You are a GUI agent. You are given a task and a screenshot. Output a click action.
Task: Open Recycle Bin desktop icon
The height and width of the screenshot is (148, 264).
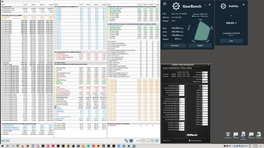[x=228, y=135]
